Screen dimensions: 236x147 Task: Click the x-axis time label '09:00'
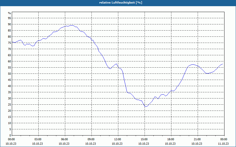(x=91, y=139)
